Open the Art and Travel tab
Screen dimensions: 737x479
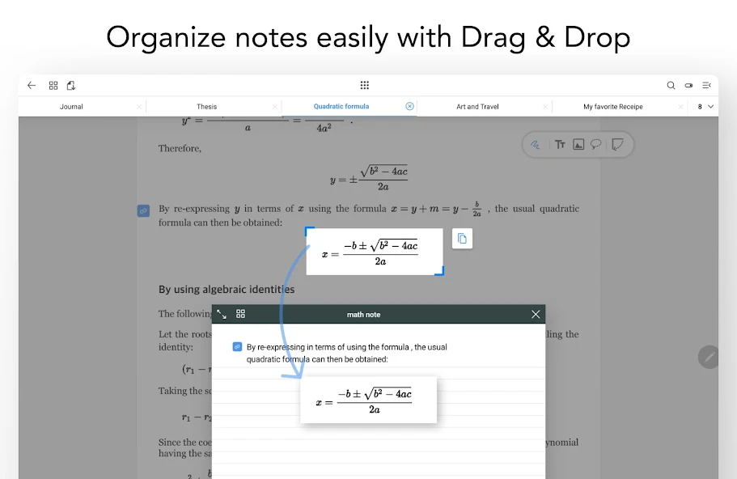coord(477,107)
